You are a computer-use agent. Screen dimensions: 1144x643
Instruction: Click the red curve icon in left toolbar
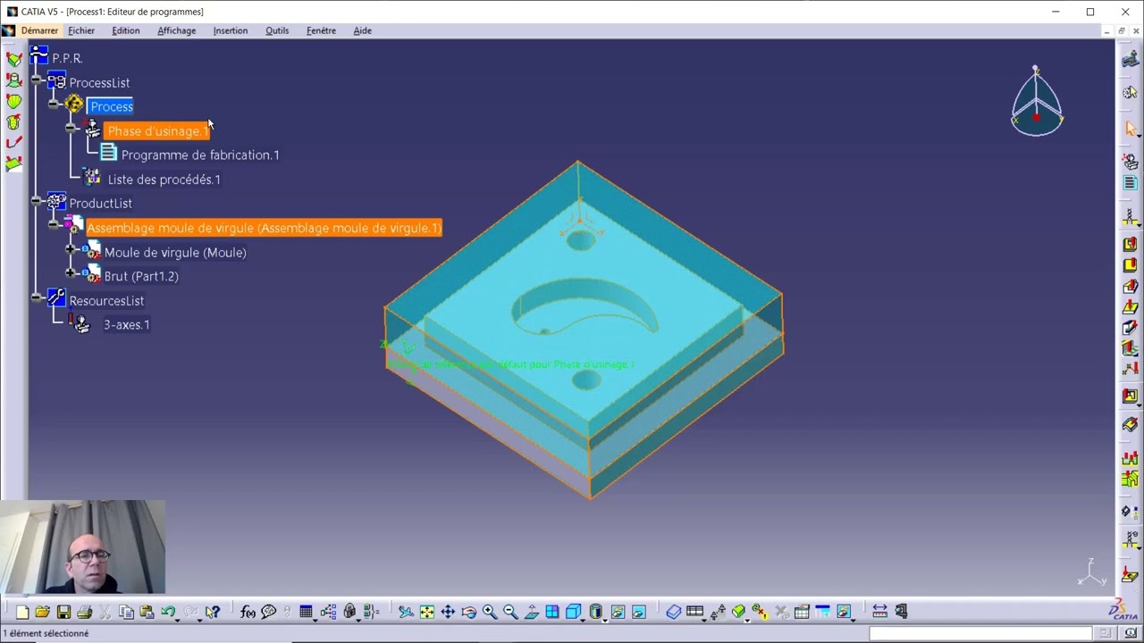pyautogui.click(x=13, y=142)
